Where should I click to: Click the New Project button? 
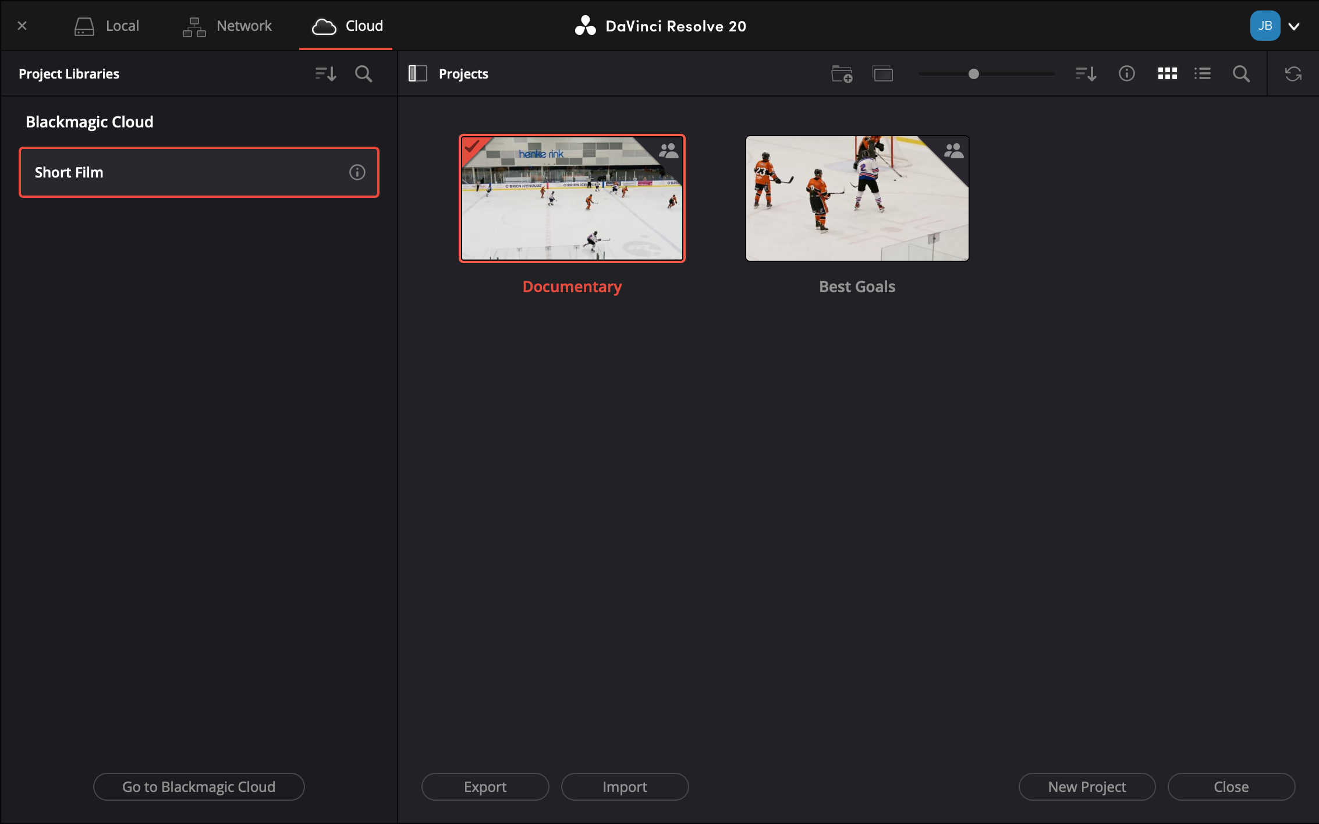pos(1086,787)
